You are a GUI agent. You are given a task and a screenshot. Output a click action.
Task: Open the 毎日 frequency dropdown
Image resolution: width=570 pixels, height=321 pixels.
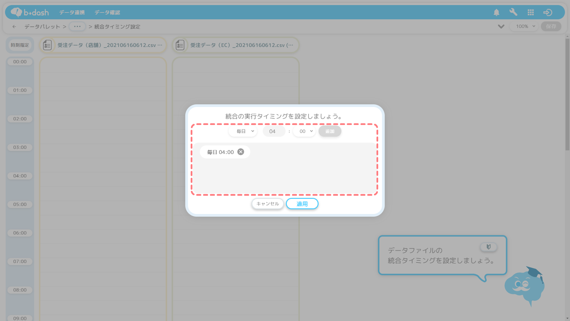coord(243,131)
